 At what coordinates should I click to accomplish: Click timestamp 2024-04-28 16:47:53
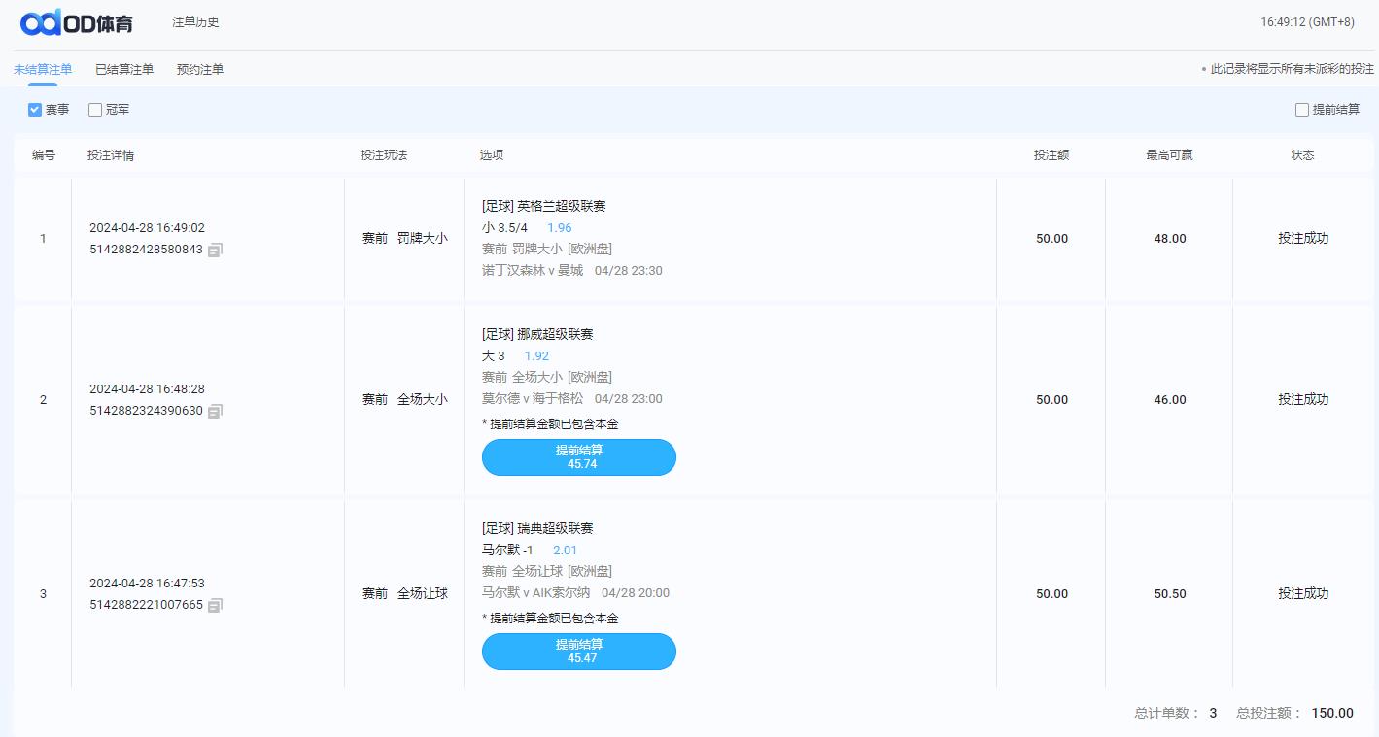[147, 584]
